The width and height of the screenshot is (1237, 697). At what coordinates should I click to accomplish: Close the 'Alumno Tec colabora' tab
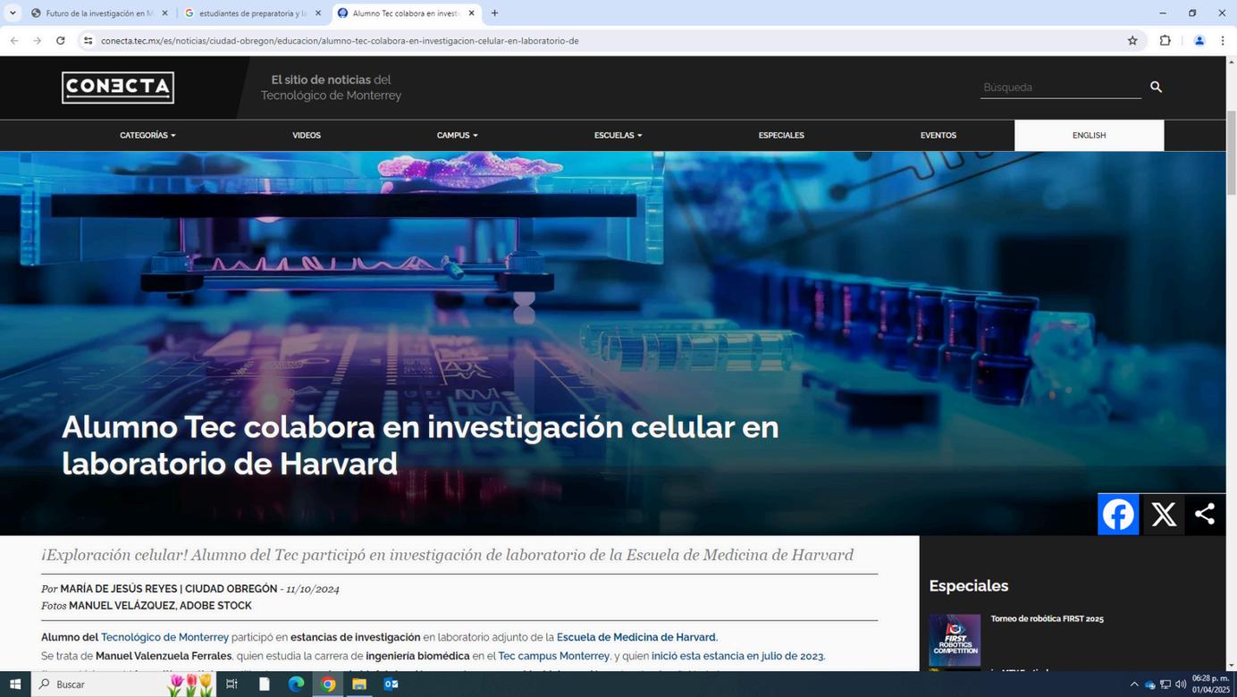[x=472, y=13]
